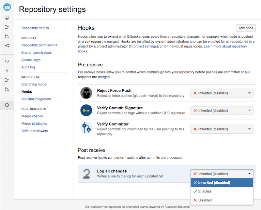Open Audit log page
This screenshot has height=210, width=261.
28,67
